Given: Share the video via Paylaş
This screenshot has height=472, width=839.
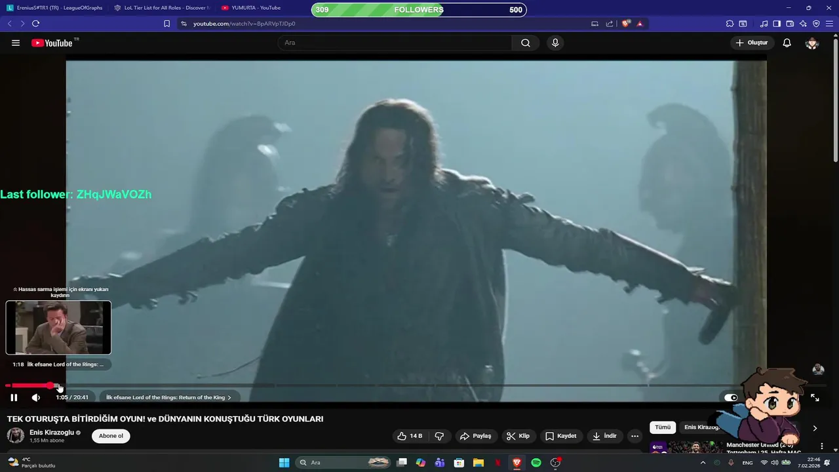Looking at the screenshot, I should [x=475, y=436].
